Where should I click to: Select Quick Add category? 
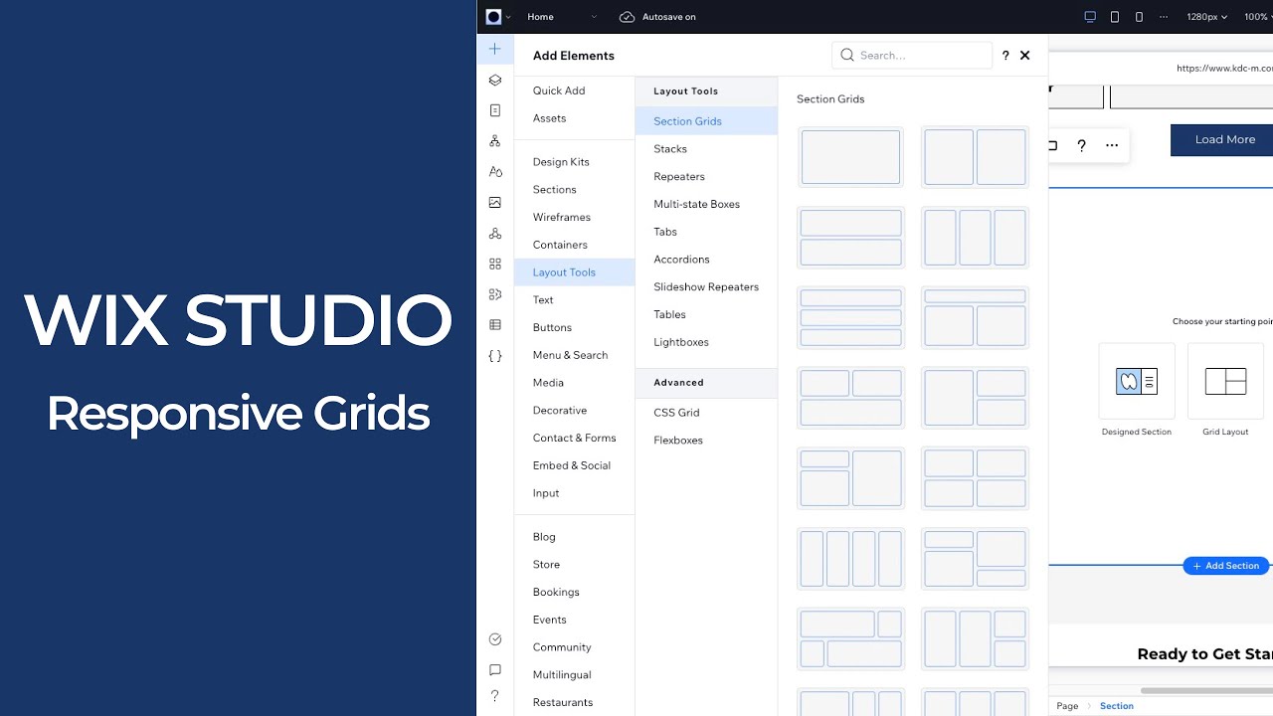(x=559, y=90)
